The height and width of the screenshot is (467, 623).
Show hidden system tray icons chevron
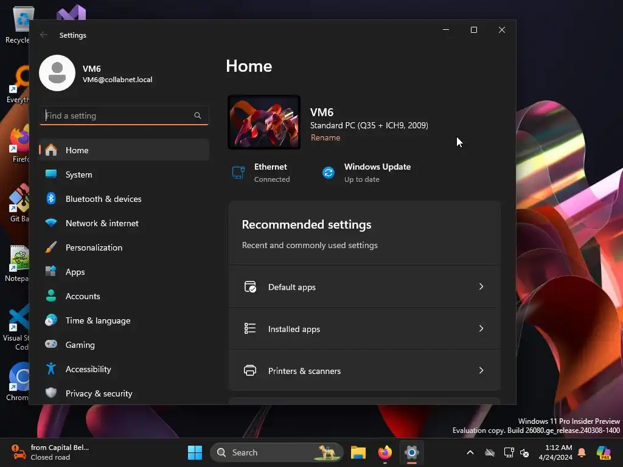pyautogui.click(x=470, y=452)
